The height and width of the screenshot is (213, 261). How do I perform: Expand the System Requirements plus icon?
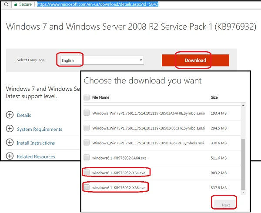tap(10, 129)
